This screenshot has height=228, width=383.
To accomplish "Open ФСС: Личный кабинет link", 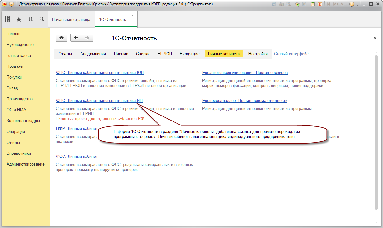I will click(x=77, y=156).
